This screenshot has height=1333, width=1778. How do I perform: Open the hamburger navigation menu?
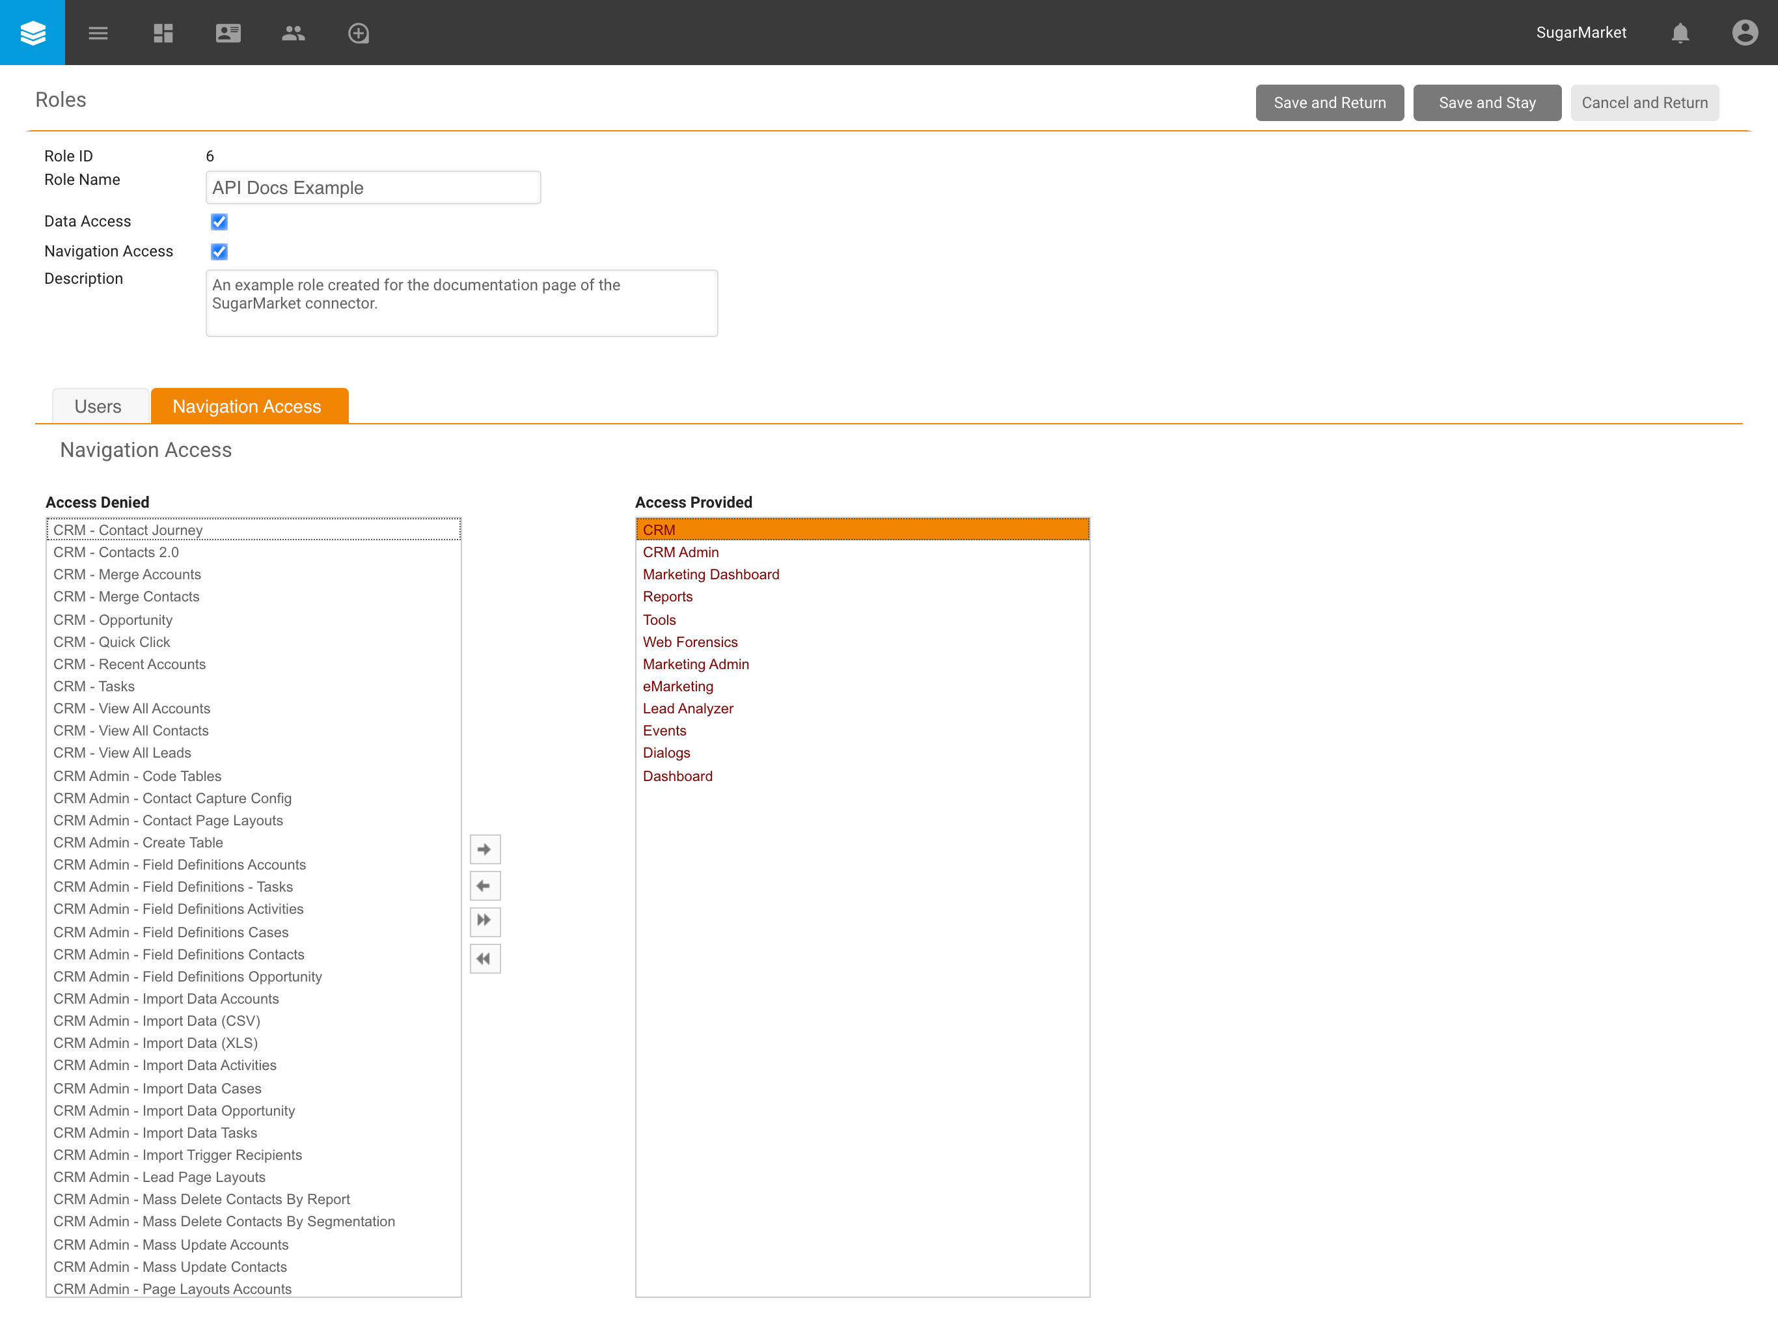[98, 32]
